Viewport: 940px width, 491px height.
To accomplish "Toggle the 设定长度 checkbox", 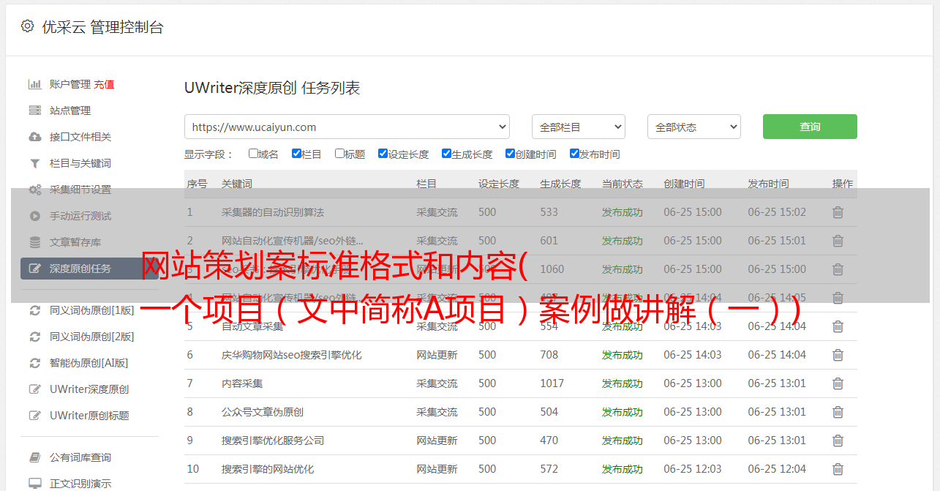I will 383,154.
